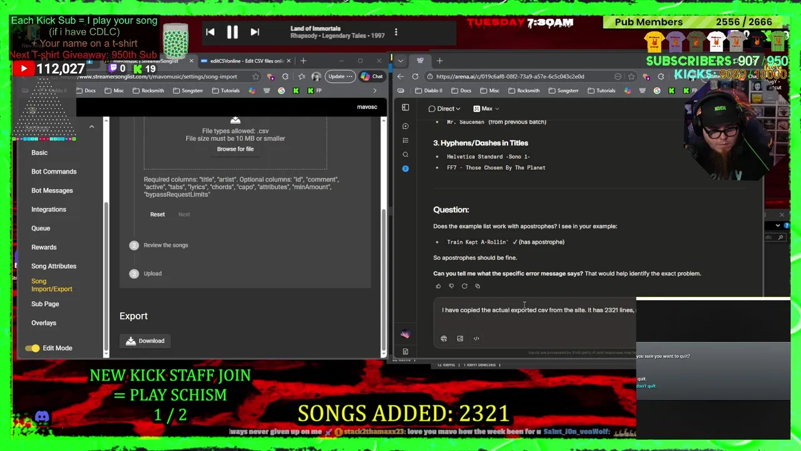
Task: Collapse sidebar section with up chevron
Action: pos(91,127)
